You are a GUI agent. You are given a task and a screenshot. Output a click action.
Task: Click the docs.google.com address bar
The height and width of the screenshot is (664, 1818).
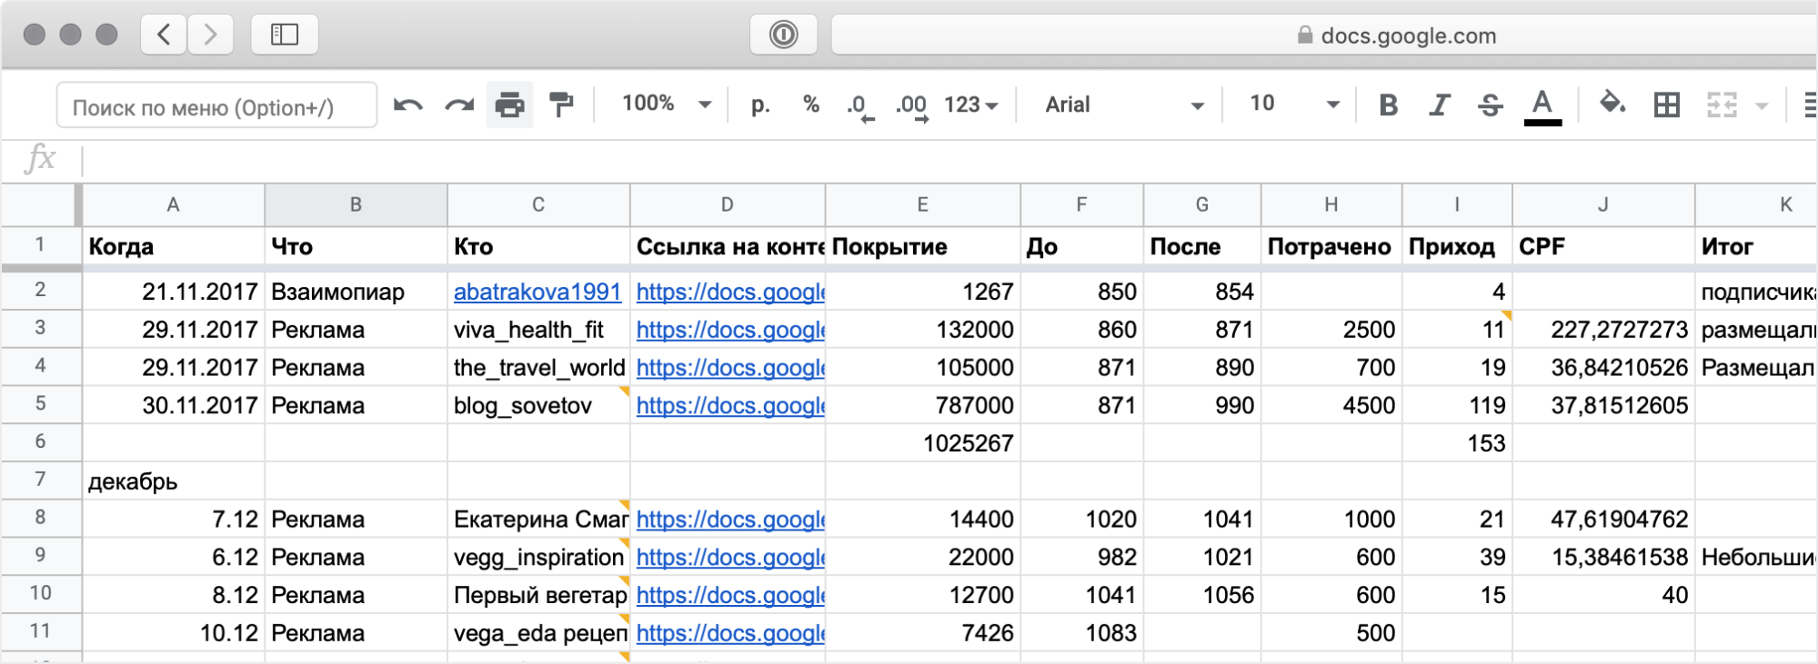pyautogui.click(x=1324, y=35)
